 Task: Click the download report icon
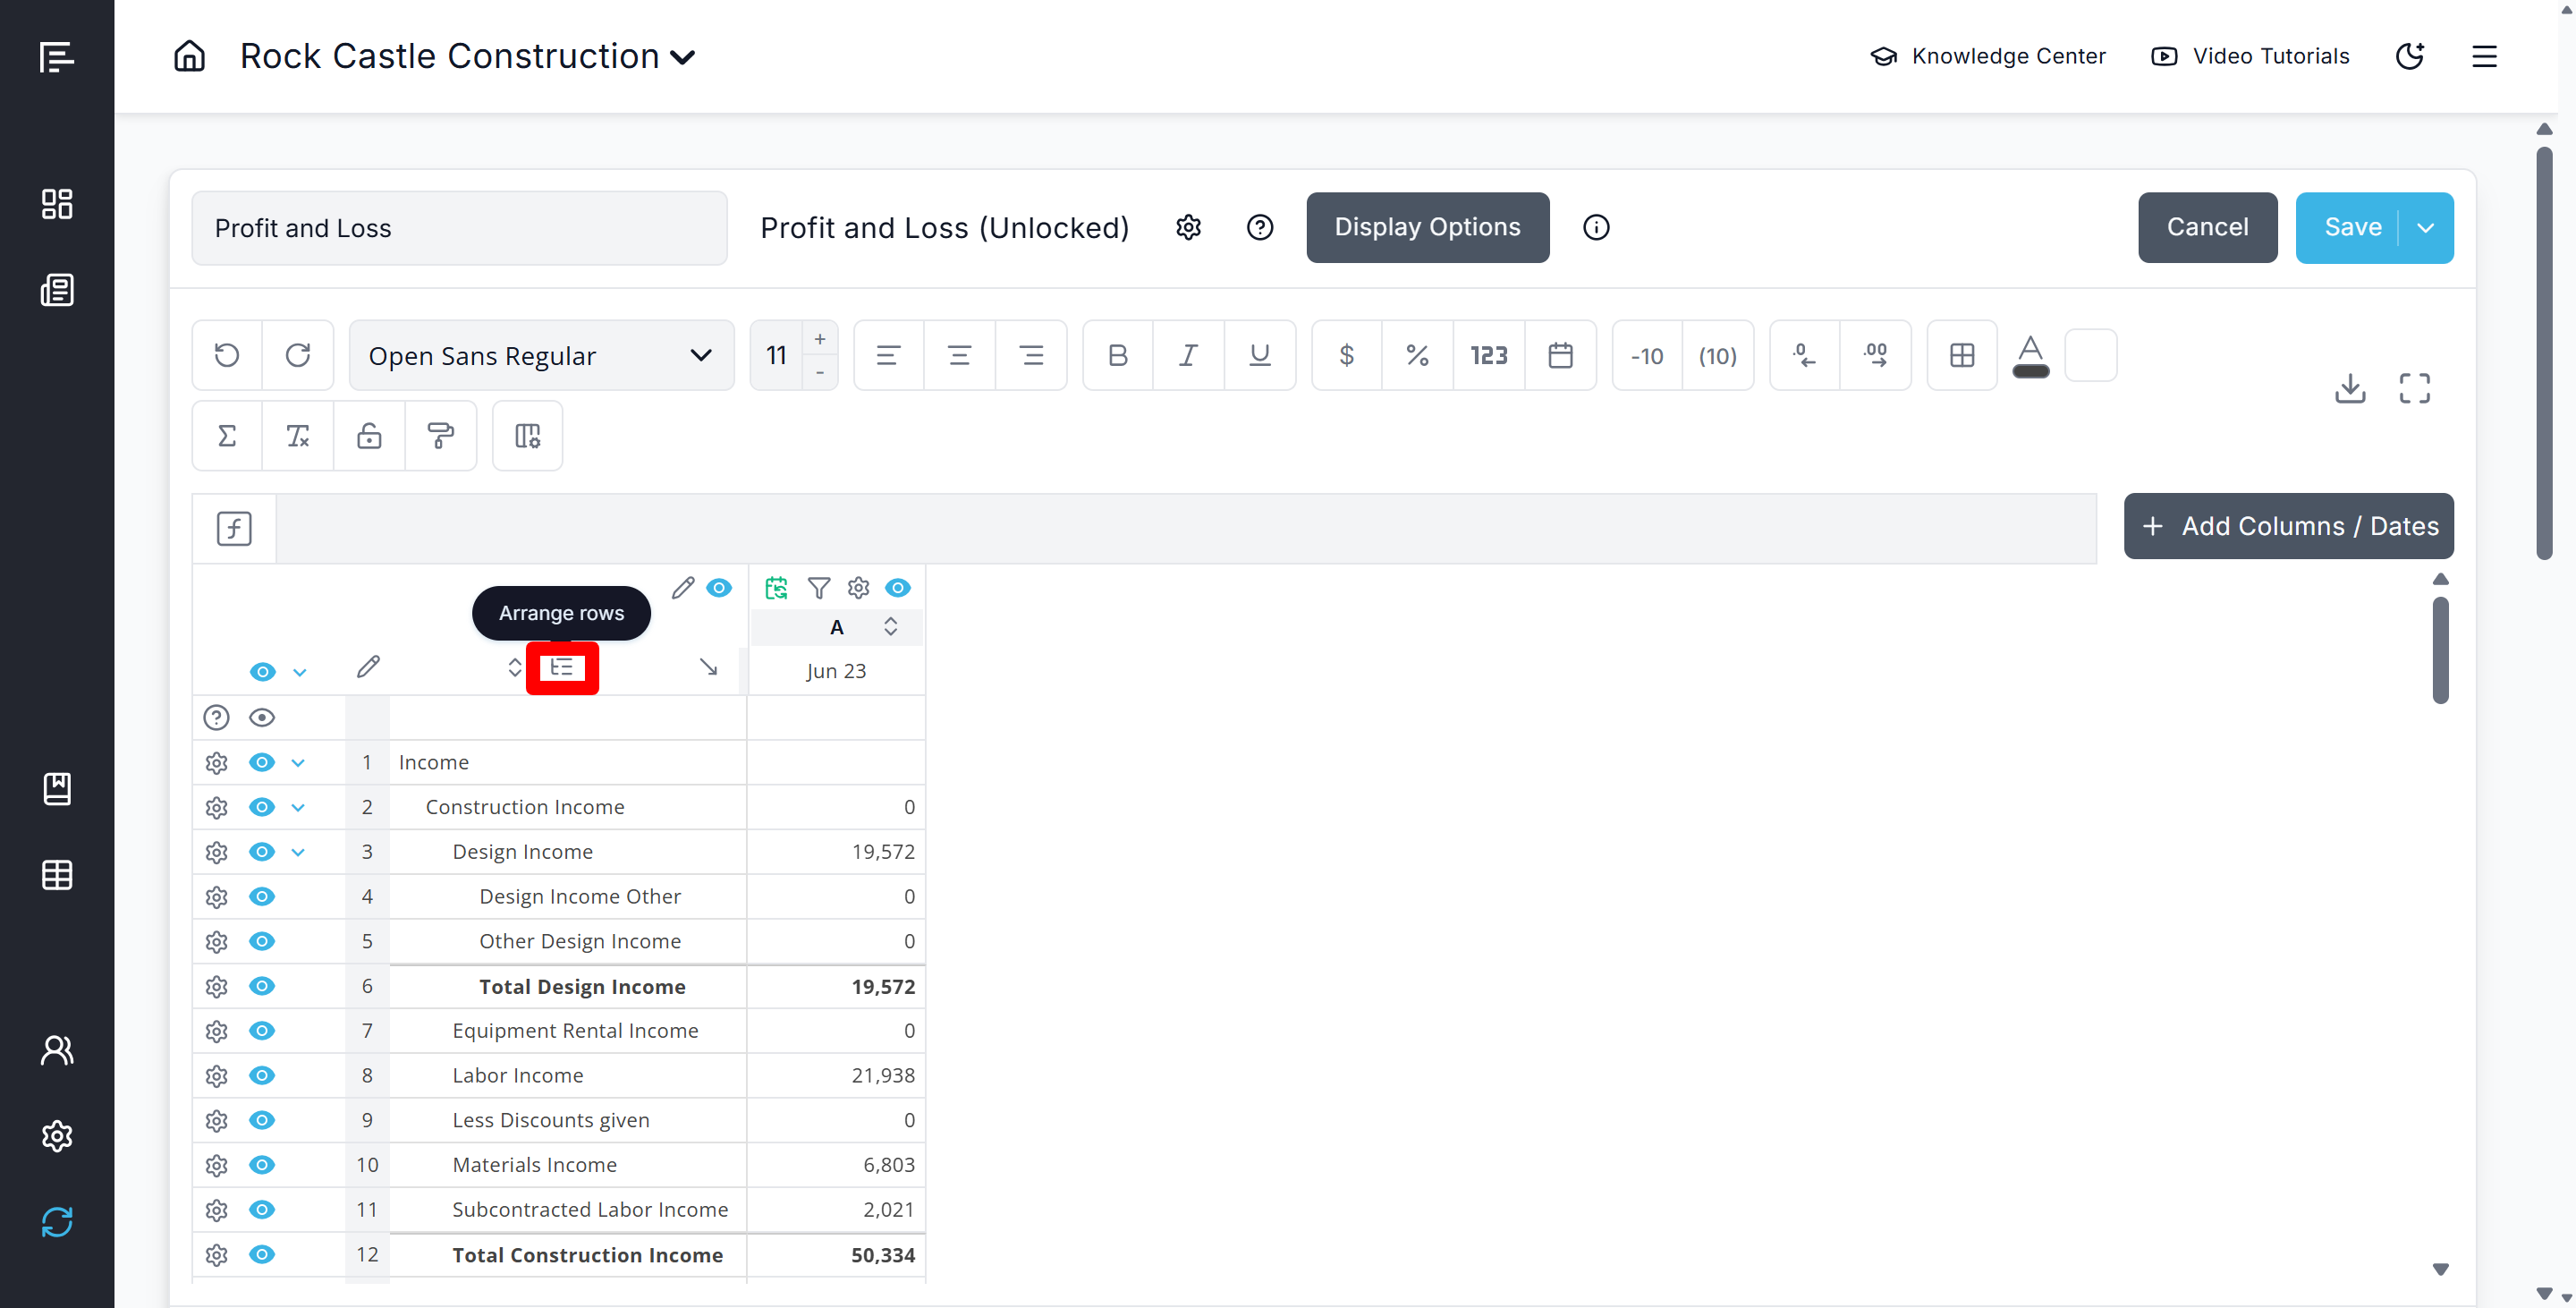point(2349,388)
